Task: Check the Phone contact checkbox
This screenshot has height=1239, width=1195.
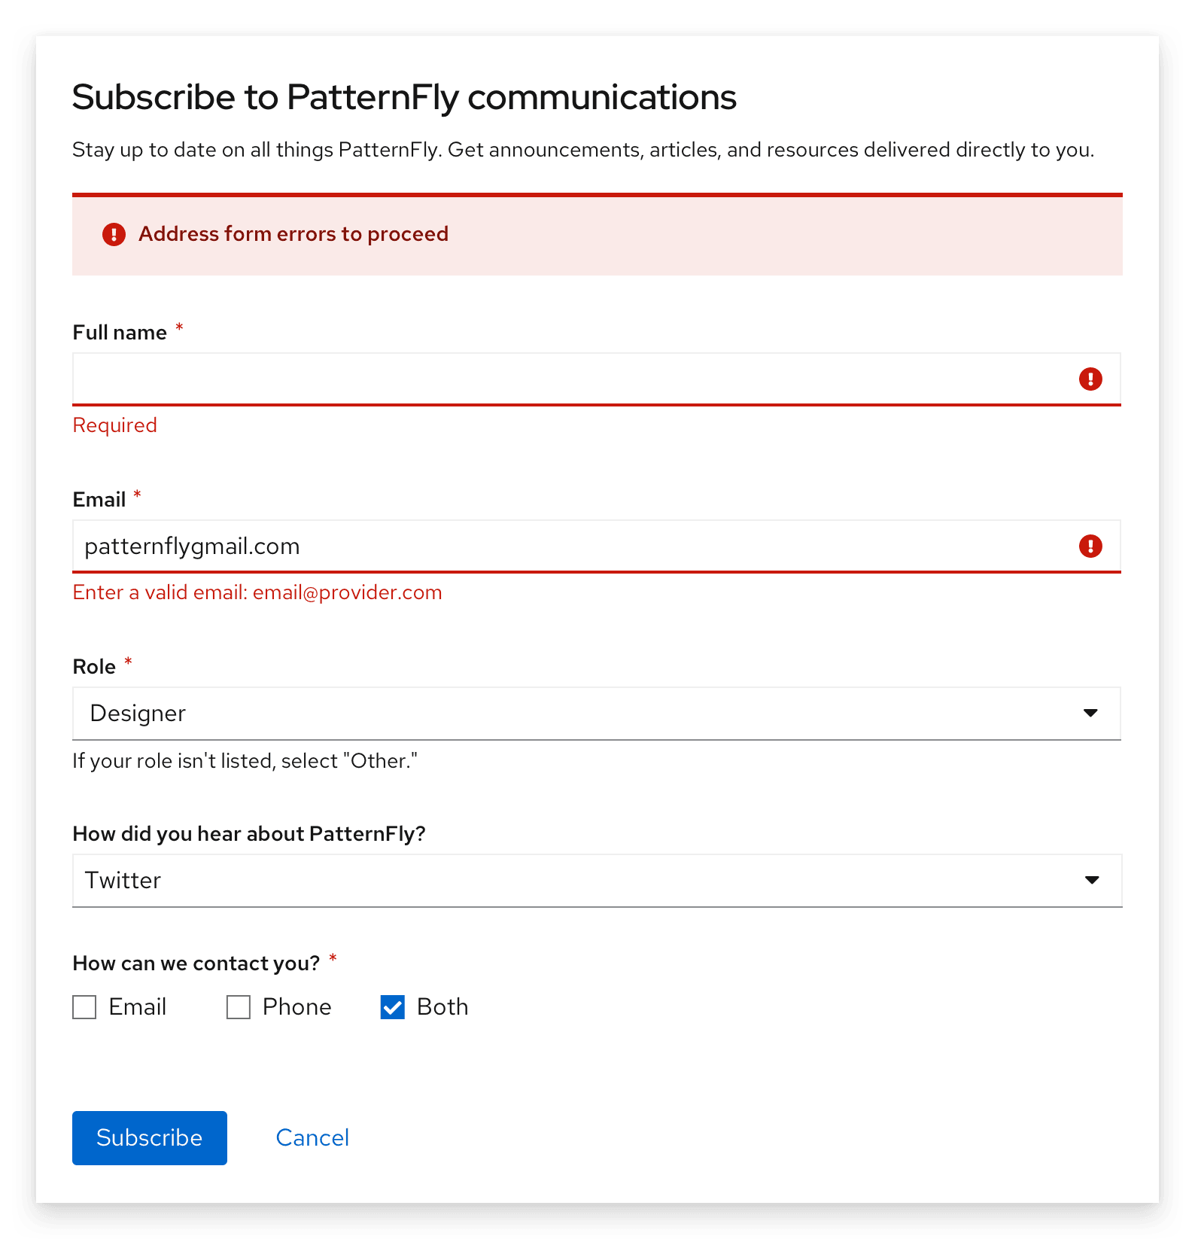Action: pyautogui.click(x=239, y=1007)
